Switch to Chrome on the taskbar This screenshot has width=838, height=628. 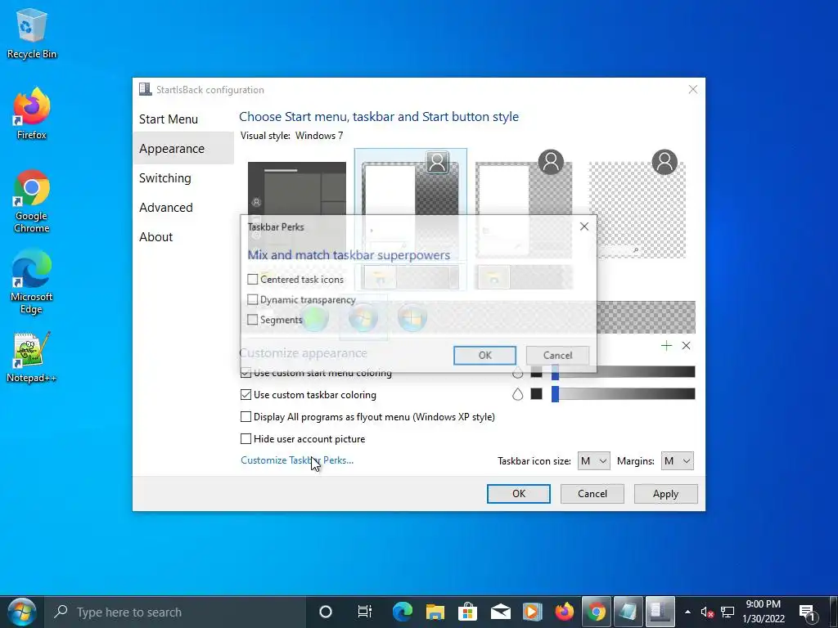coord(597,612)
